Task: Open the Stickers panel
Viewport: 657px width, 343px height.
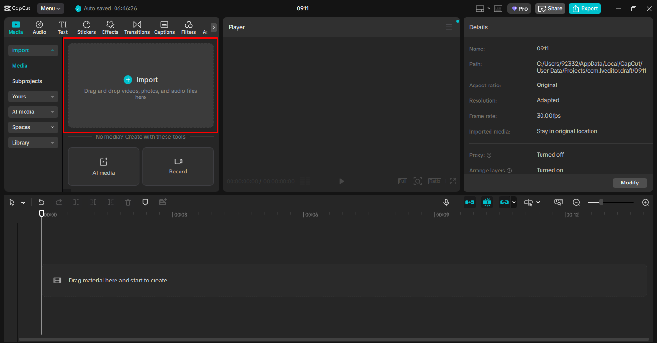Action: [87, 27]
